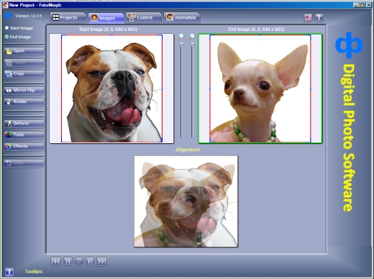Screen dimensions: 374x279
Task: Step forward one frame
Action: click(90, 261)
